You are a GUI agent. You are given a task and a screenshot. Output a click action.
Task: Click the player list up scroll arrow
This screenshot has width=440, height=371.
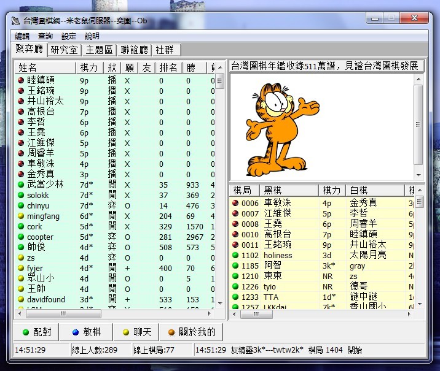(220, 67)
